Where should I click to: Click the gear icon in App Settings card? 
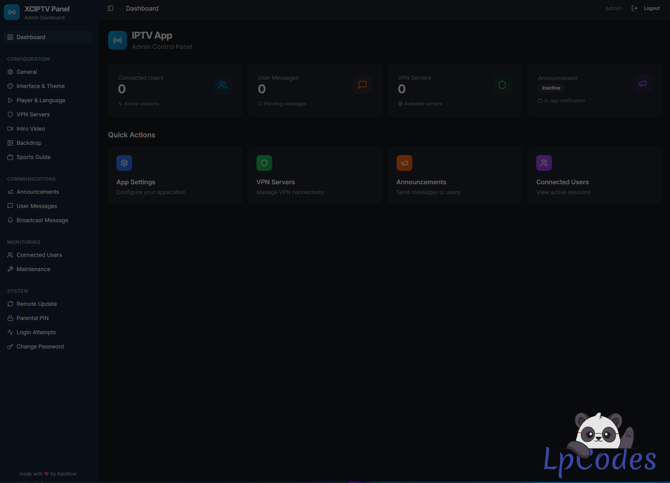pyautogui.click(x=124, y=163)
